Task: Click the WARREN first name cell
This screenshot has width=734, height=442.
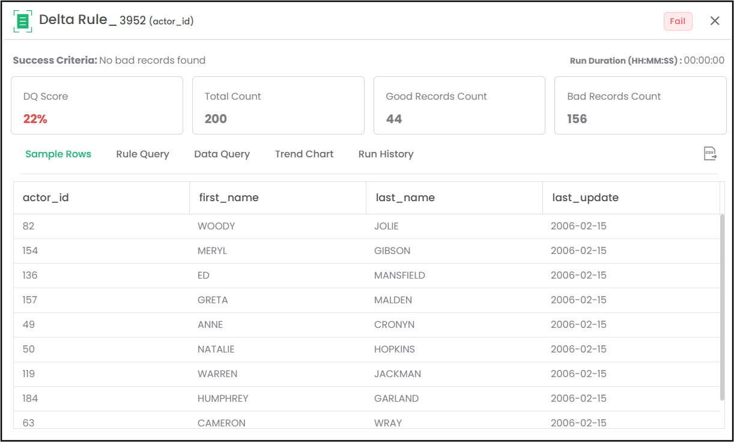Action: click(278, 374)
